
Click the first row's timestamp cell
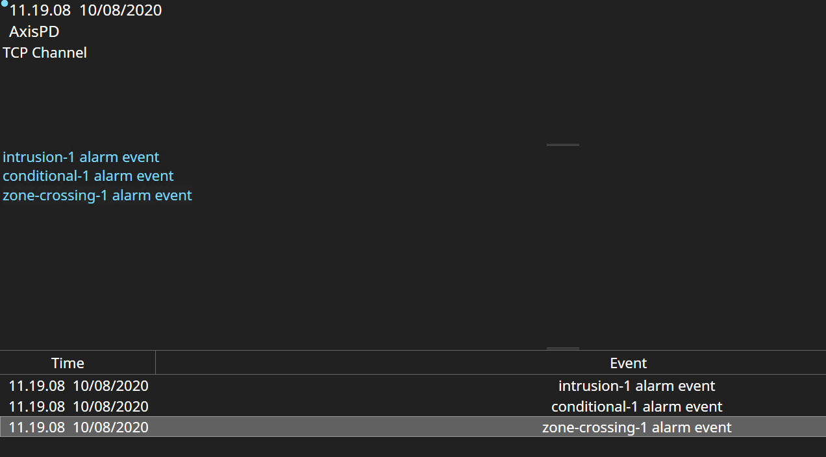[79, 386]
